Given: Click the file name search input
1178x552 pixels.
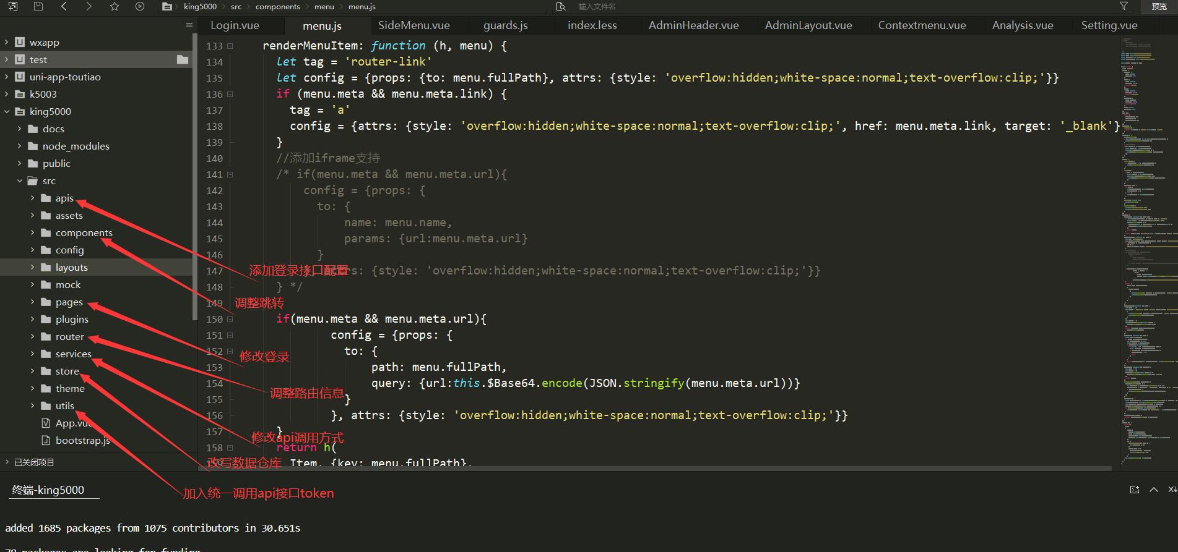Looking at the screenshot, I should point(842,7).
